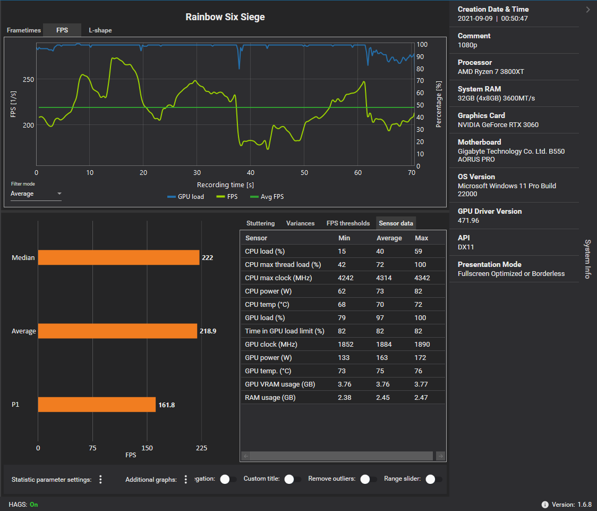Click the Presentation Mode entry
This screenshot has width=597, height=511.
click(x=514, y=269)
